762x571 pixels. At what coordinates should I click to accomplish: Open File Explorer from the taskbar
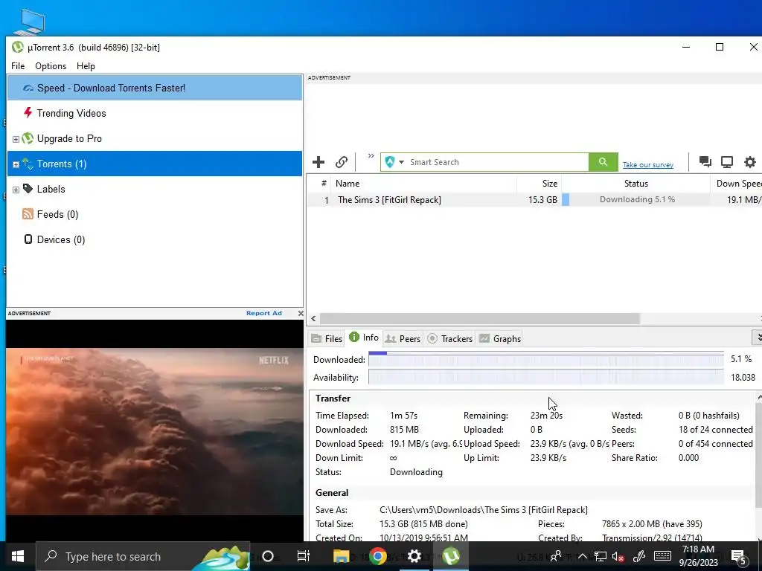point(341,556)
